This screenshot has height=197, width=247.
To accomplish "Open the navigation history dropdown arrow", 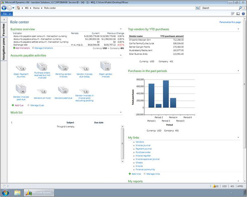I will [14, 8].
